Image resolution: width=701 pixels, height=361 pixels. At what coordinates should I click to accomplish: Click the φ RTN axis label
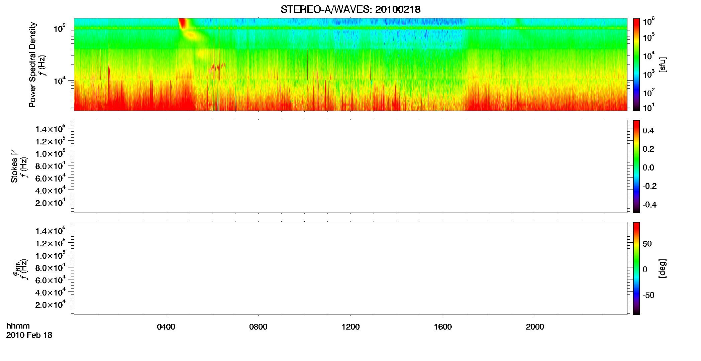(15, 268)
